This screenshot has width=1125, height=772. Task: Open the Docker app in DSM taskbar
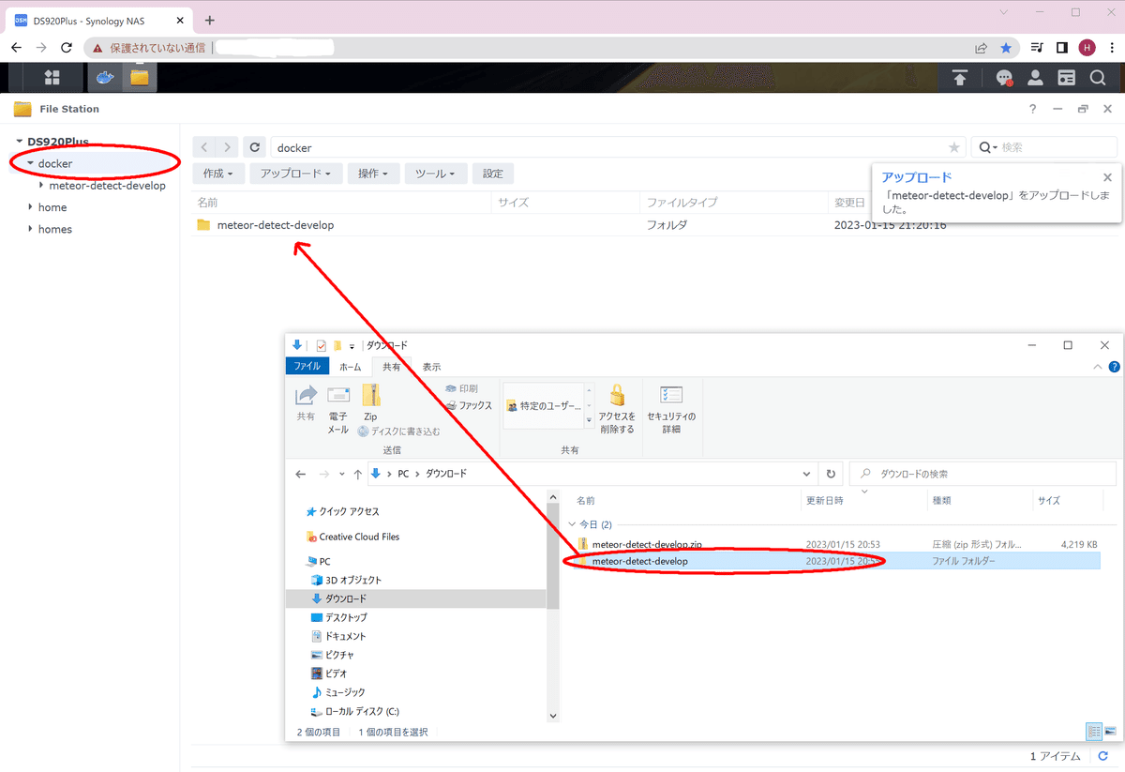pos(105,78)
